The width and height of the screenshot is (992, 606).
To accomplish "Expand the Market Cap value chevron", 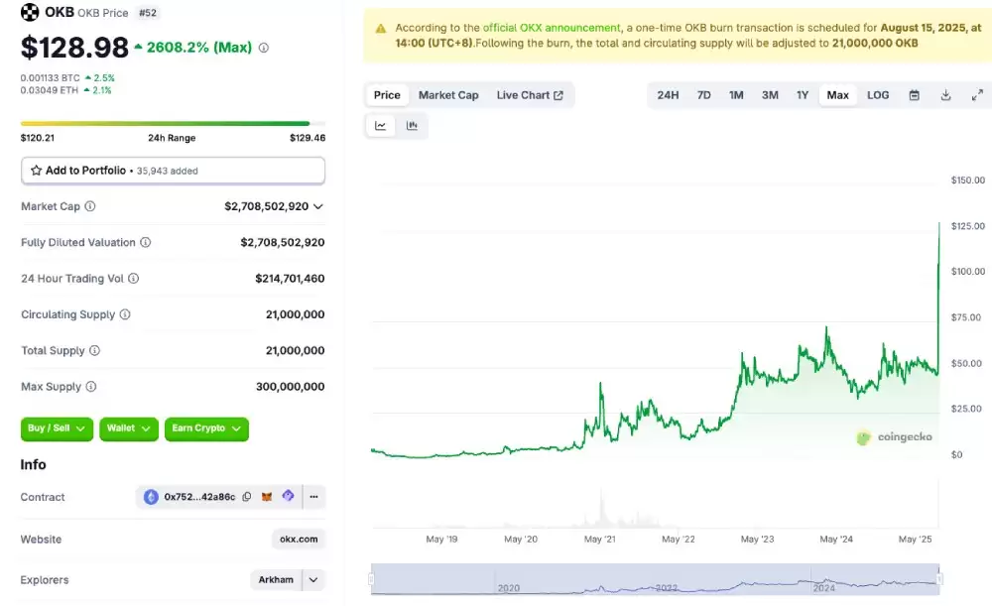I will coord(318,206).
